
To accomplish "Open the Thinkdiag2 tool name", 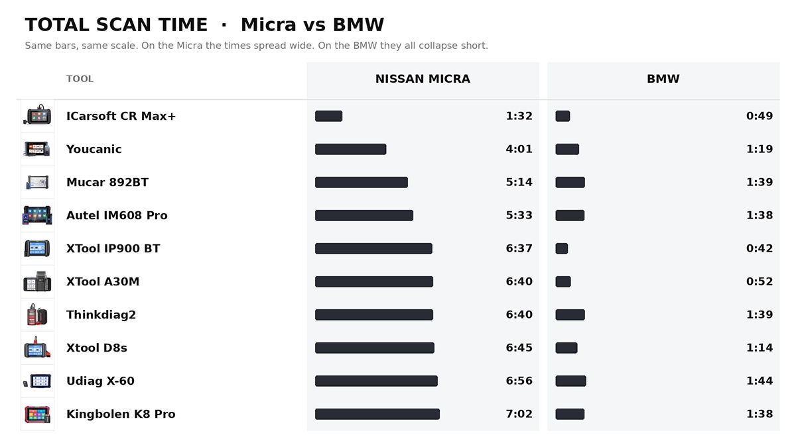I will [101, 315].
